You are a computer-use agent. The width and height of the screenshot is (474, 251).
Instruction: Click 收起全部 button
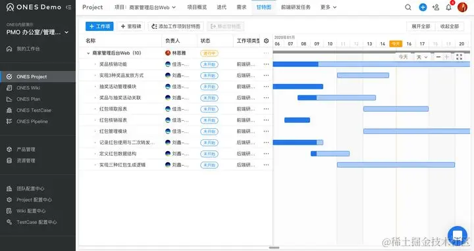pyautogui.click(x=450, y=26)
